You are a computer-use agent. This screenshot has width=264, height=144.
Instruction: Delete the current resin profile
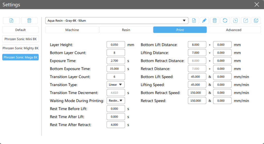(214, 21)
